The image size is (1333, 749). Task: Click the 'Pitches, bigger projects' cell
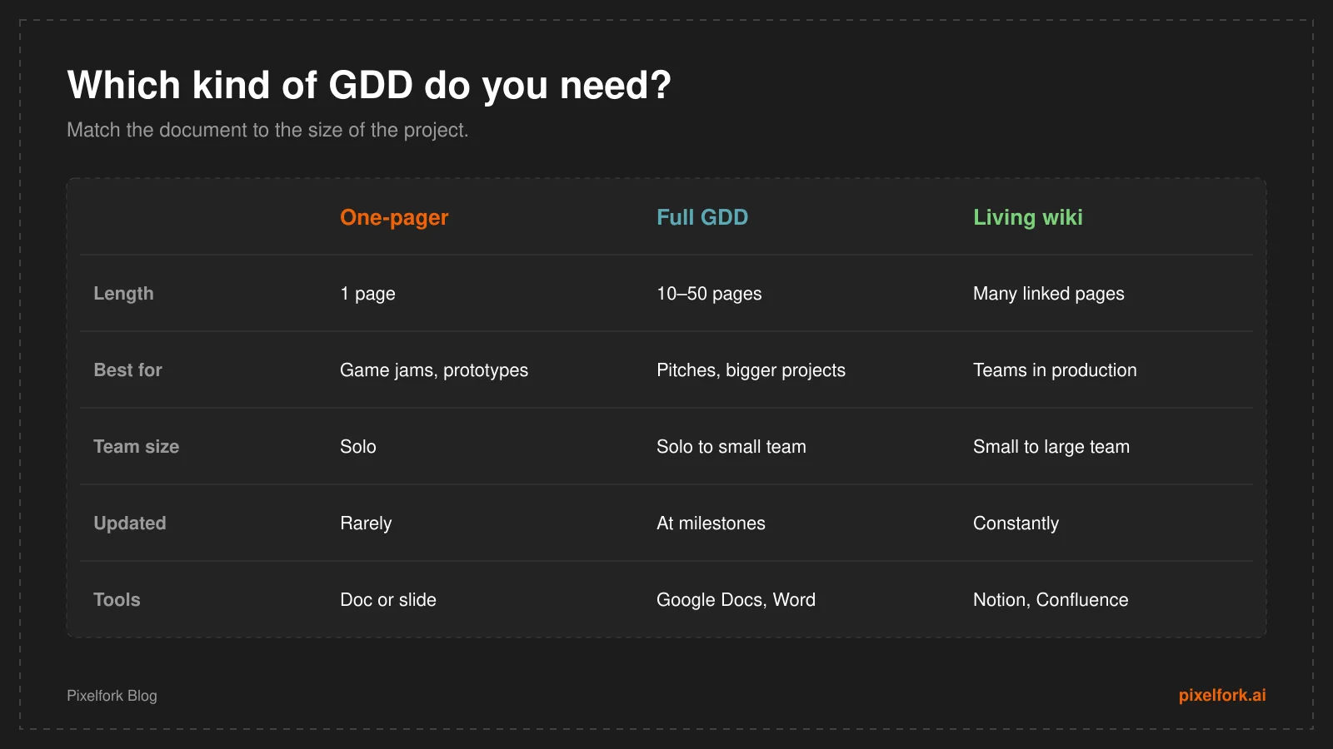click(751, 370)
